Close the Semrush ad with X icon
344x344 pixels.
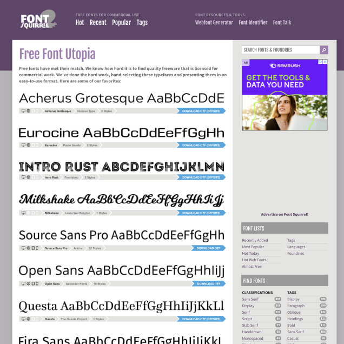coord(325,62)
